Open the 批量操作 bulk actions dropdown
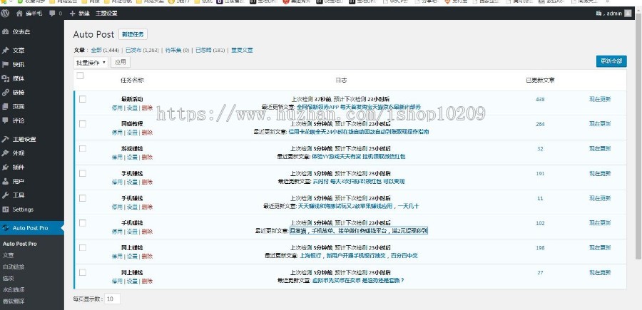The width and height of the screenshot is (642, 310). point(91,62)
